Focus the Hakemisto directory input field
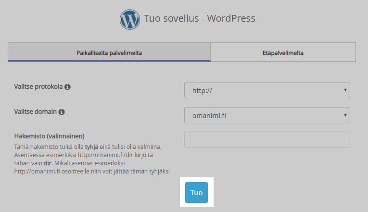 [267, 140]
